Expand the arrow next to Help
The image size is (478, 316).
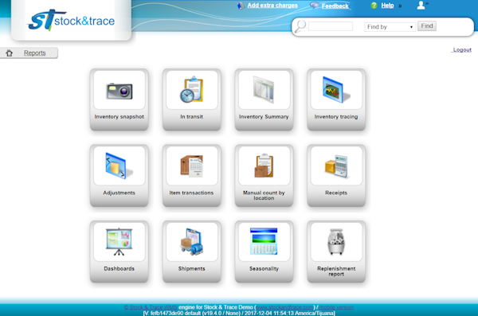[x=400, y=6]
